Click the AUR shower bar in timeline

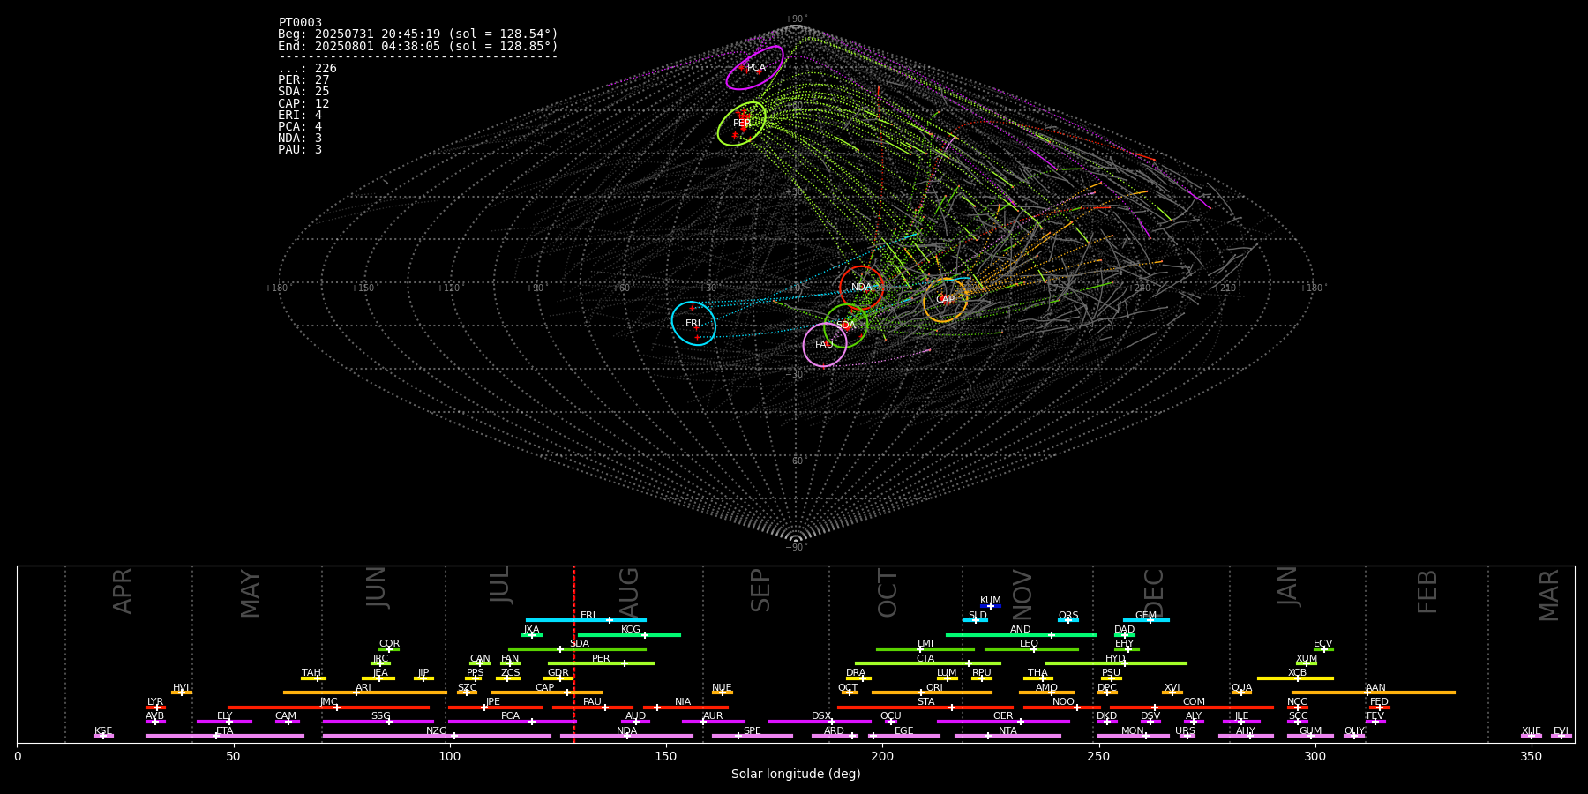[x=713, y=722]
